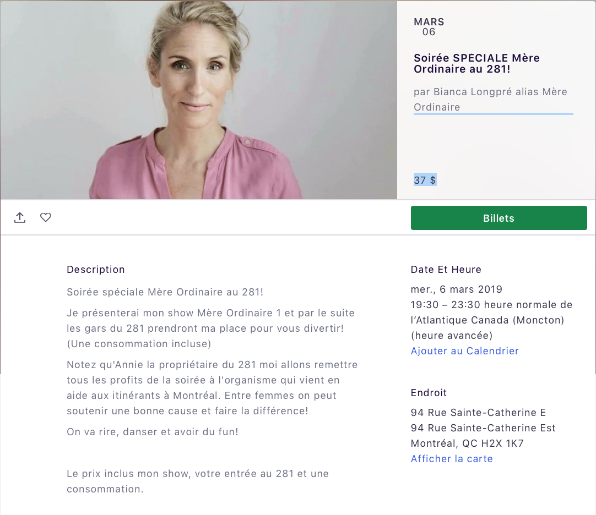Screen dimensions: 596x515
Task: Open the green Billets ticket button
Action: click(x=499, y=218)
